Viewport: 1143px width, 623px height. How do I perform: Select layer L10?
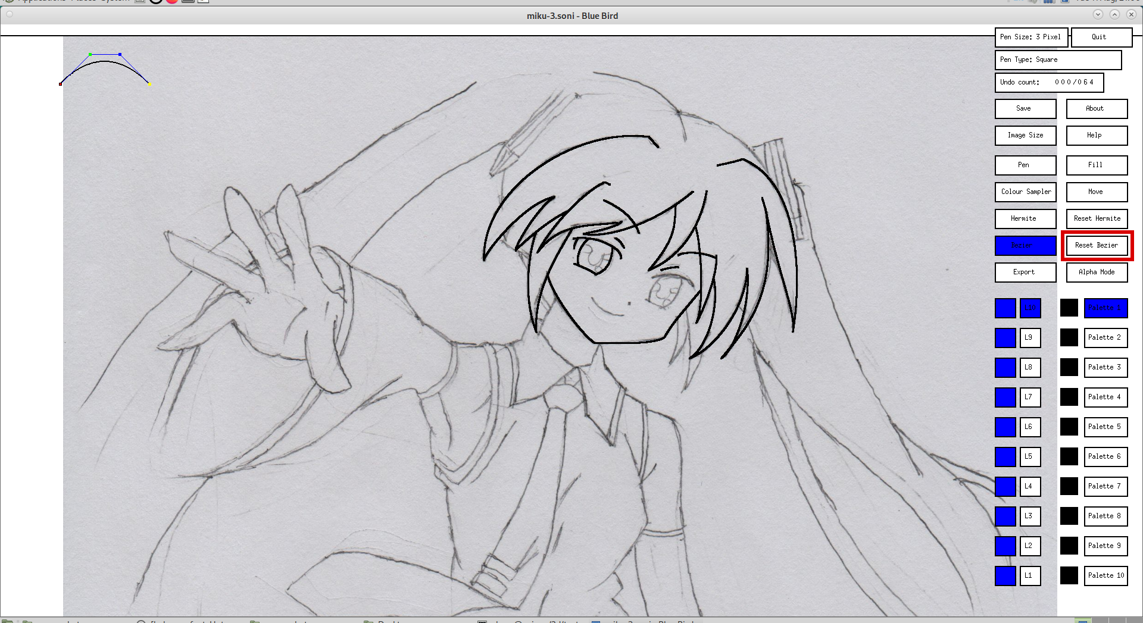click(x=1030, y=308)
